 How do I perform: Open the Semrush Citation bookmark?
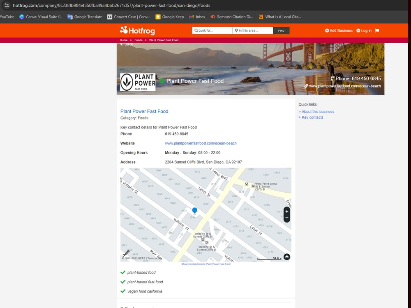click(232, 17)
